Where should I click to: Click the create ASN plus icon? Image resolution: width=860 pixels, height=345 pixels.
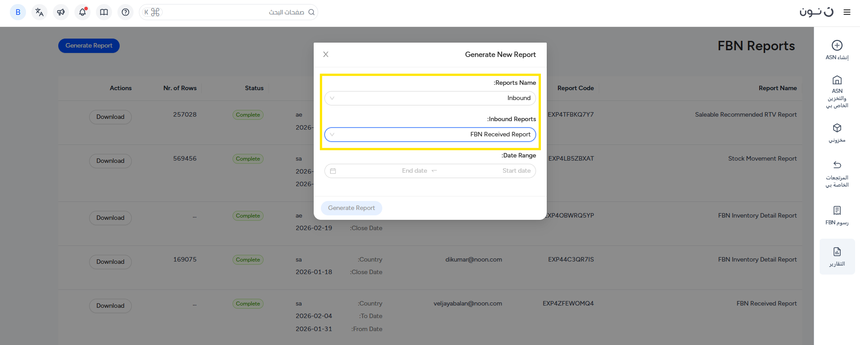[x=837, y=46]
